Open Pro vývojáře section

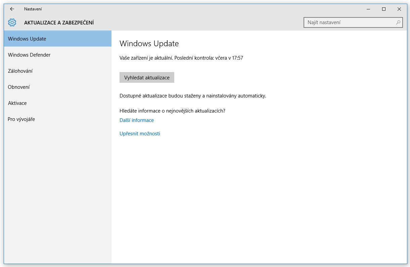(58, 119)
